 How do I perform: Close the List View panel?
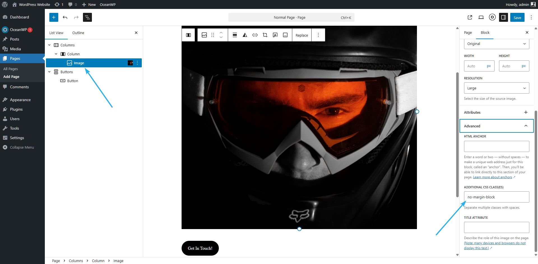tap(136, 33)
